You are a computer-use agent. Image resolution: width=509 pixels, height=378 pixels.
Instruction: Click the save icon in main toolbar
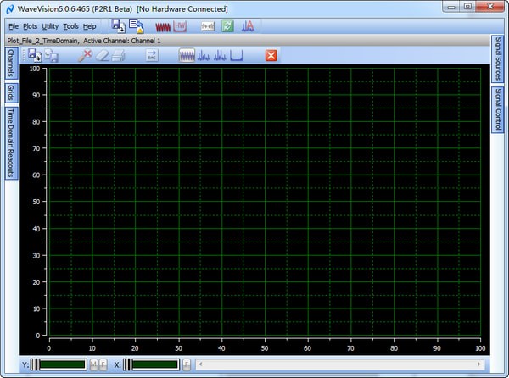click(x=119, y=25)
